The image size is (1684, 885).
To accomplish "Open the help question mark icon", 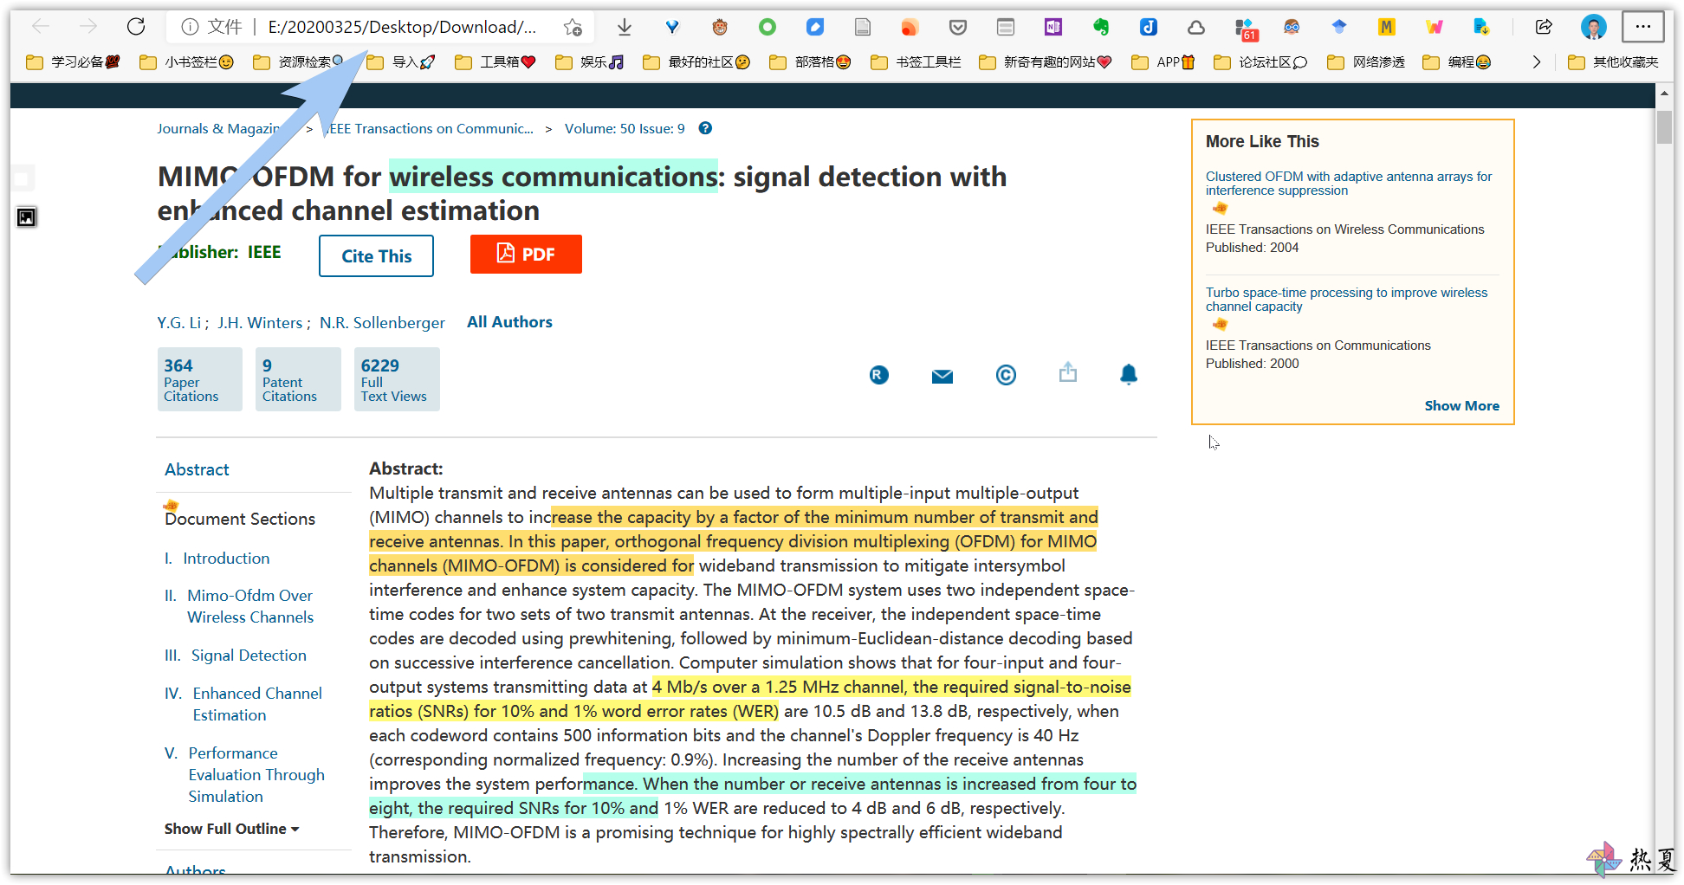I will coord(706,128).
